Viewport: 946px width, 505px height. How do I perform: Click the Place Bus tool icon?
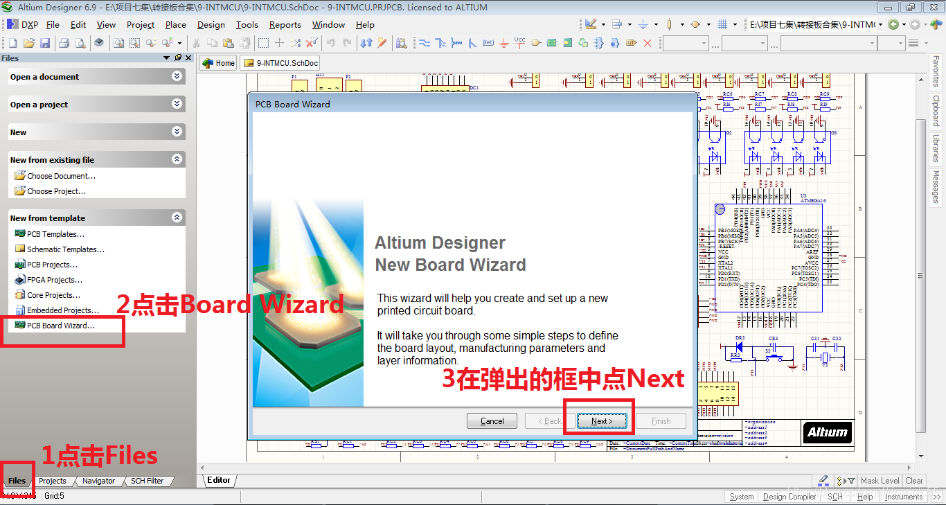coord(440,43)
